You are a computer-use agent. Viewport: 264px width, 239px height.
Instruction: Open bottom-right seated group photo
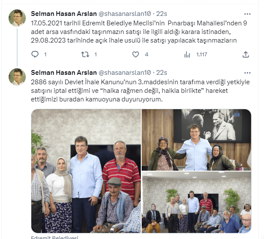196,202
